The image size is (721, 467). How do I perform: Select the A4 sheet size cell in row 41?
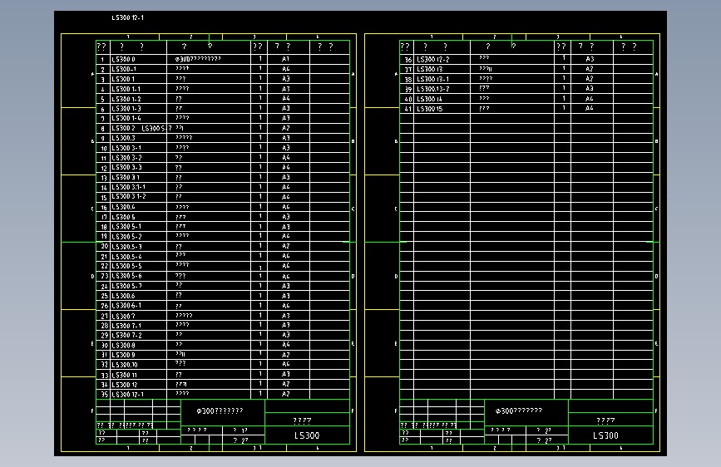click(590, 108)
